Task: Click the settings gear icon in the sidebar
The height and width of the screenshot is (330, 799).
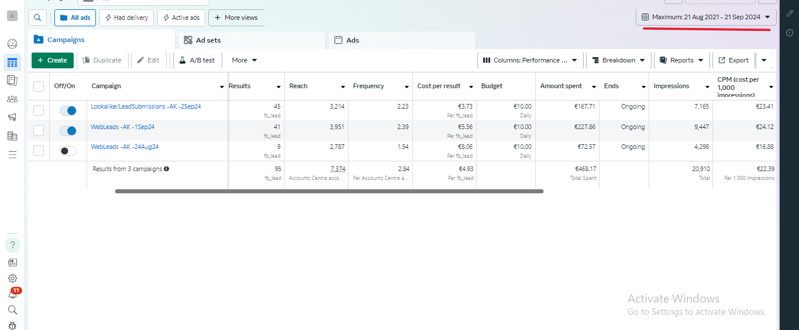Action: coord(12,279)
